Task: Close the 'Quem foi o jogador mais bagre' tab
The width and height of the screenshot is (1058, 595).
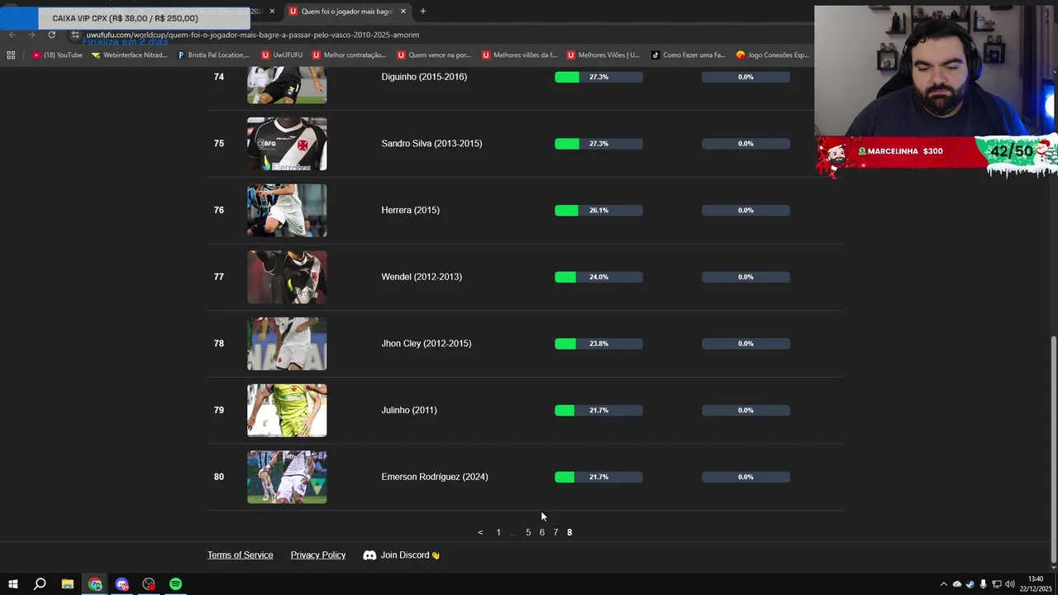Action: pos(403,12)
